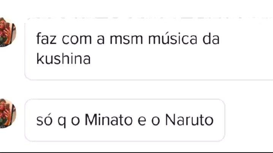Viewport: 273px width, 153px height.
Task: Click the letter "q" in the second comment
Action: pos(62,121)
